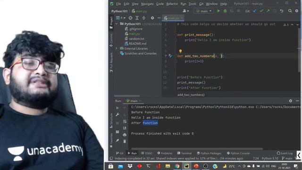The image size is (302, 170).
Task: Open Search Everywhere magnifier icon
Action: coord(290,11)
